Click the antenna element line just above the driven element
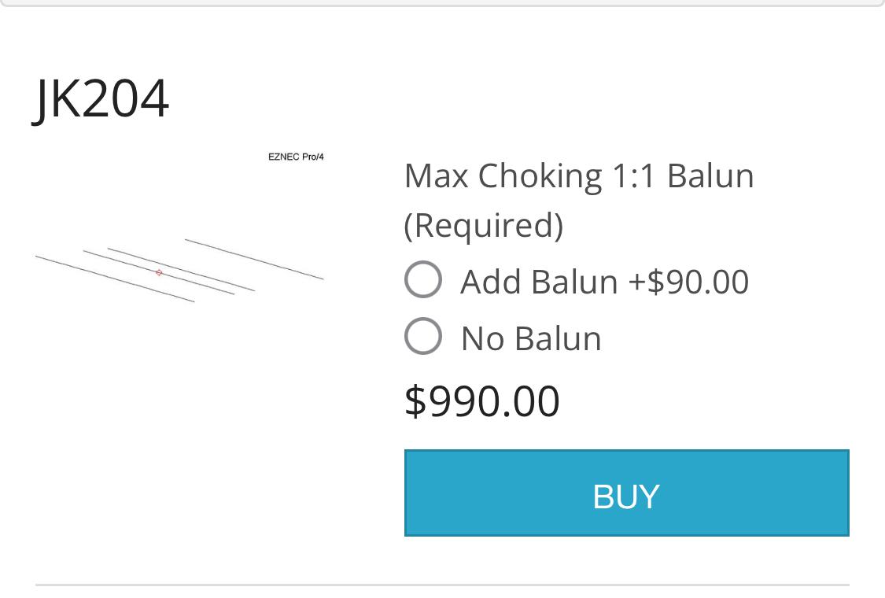885x598 pixels. 181,269
